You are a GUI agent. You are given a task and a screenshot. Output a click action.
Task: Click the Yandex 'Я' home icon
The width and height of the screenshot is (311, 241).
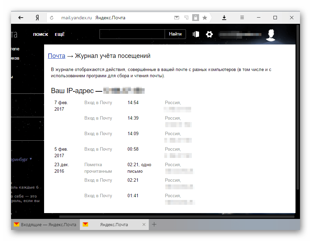[x=37, y=18]
